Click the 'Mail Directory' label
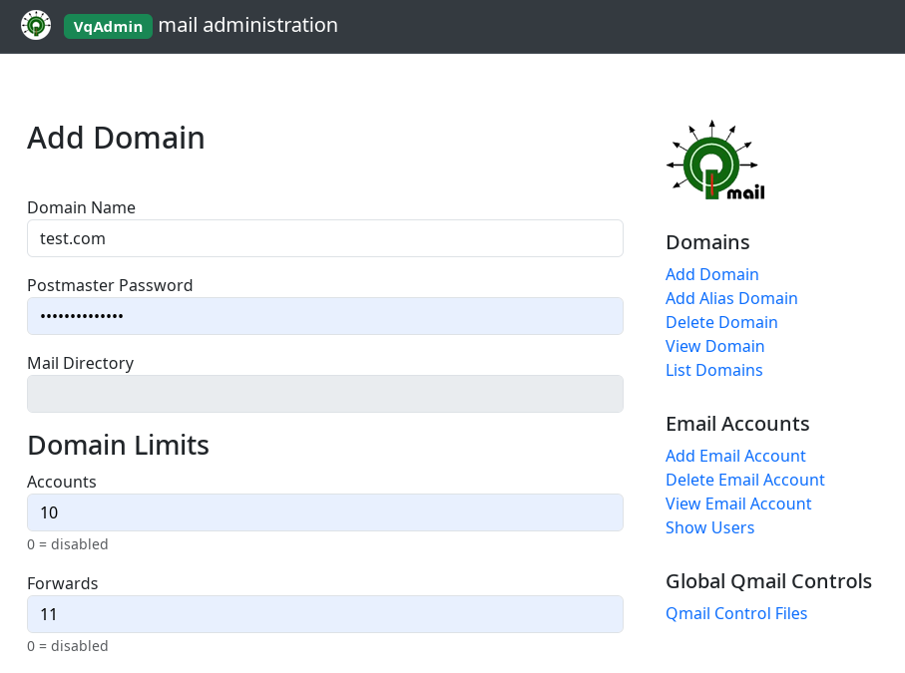Image resolution: width=905 pixels, height=673 pixels. [x=81, y=363]
